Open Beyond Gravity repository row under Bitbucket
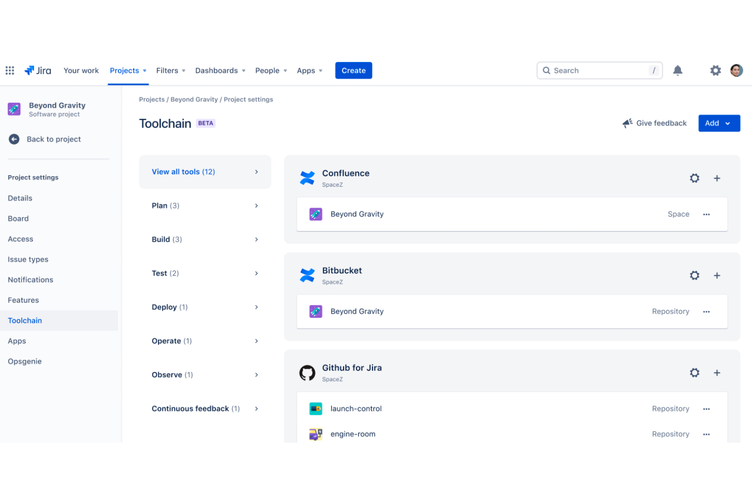The image size is (752, 501). pyautogui.click(x=512, y=312)
